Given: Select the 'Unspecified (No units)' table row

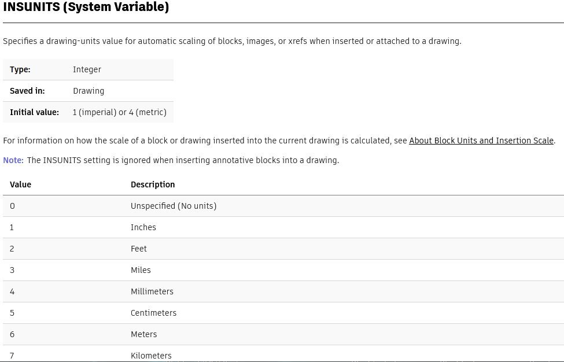Looking at the screenshot, I should point(174,206).
